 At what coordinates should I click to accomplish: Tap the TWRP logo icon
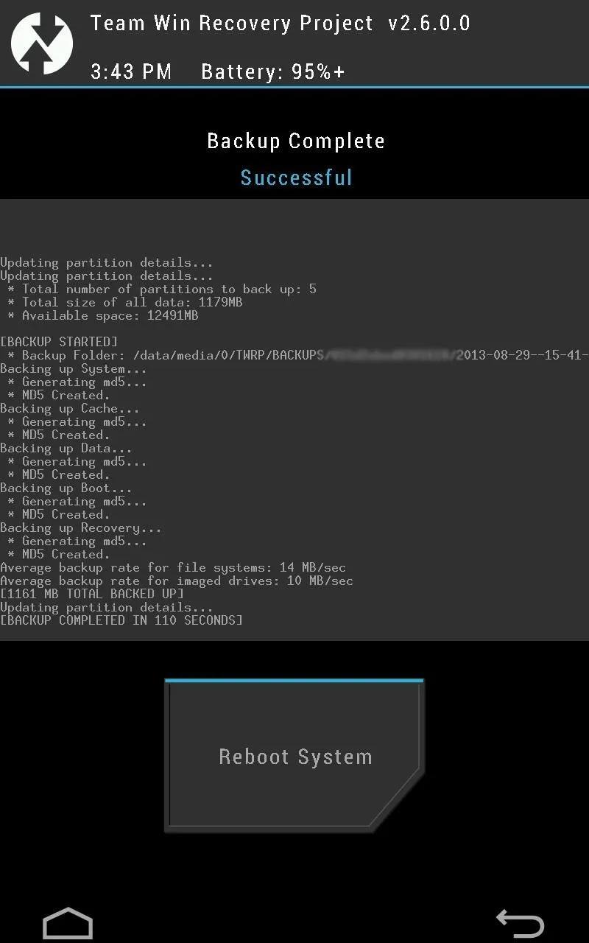coord(42,43)
